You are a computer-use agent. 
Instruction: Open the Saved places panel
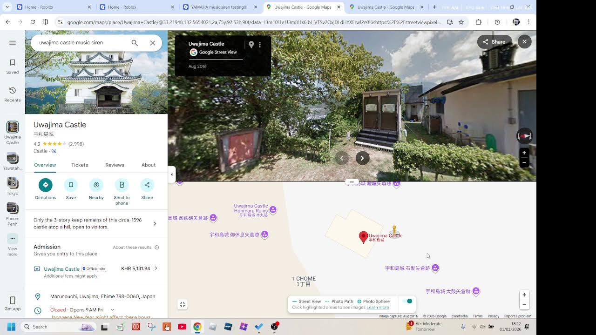pyautogui.click(x=13, y=67)
